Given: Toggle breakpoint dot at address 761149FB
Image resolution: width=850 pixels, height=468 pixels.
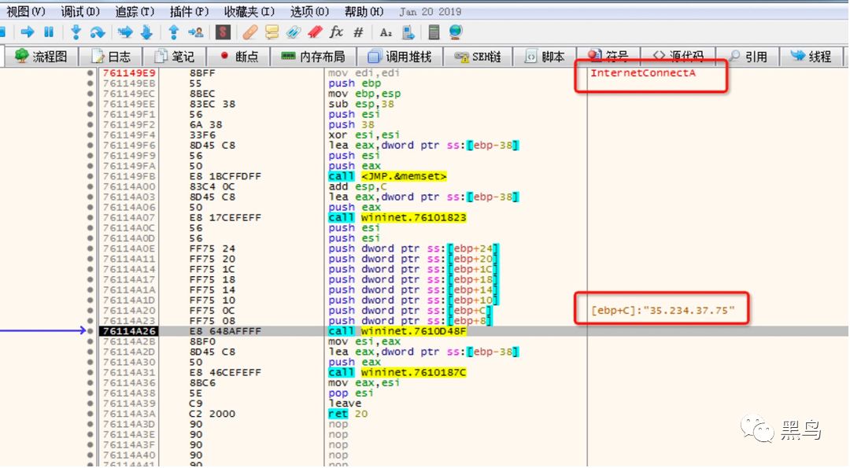Looking at the screenshot, I should pos(91,176).
